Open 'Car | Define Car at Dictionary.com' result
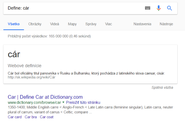Viewport: 185px width, 123px height. [x=45, y=97]
